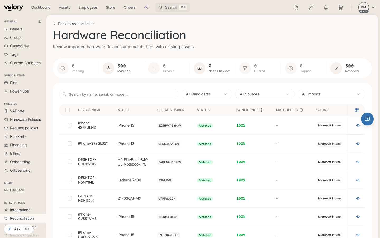Image resolution: width=380 pixels, height=238 pixels.
Task: Click the Confidence info icon
Action: point(262,110)
